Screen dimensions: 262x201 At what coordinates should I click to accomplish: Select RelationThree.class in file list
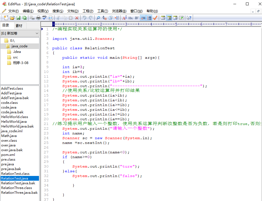coord(16,188)
